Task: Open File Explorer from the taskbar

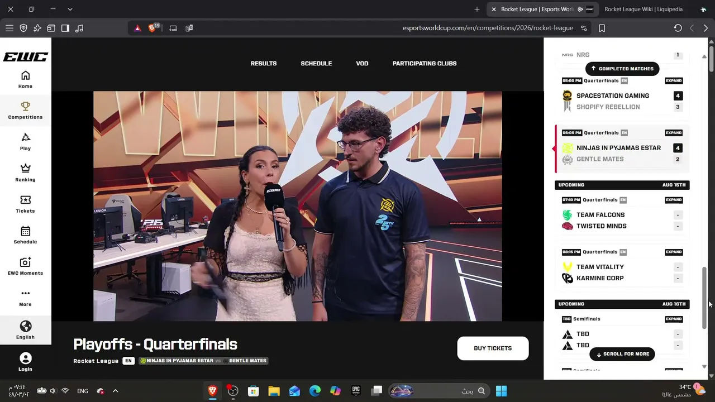Action: click(x=274, y=391)
